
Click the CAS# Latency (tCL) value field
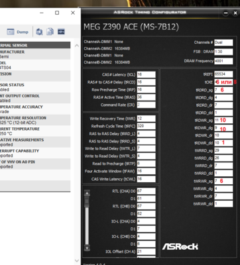click(146, 74)
